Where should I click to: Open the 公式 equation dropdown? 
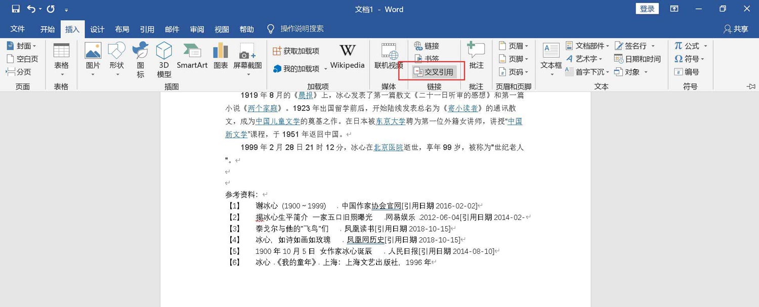(691, 46)
